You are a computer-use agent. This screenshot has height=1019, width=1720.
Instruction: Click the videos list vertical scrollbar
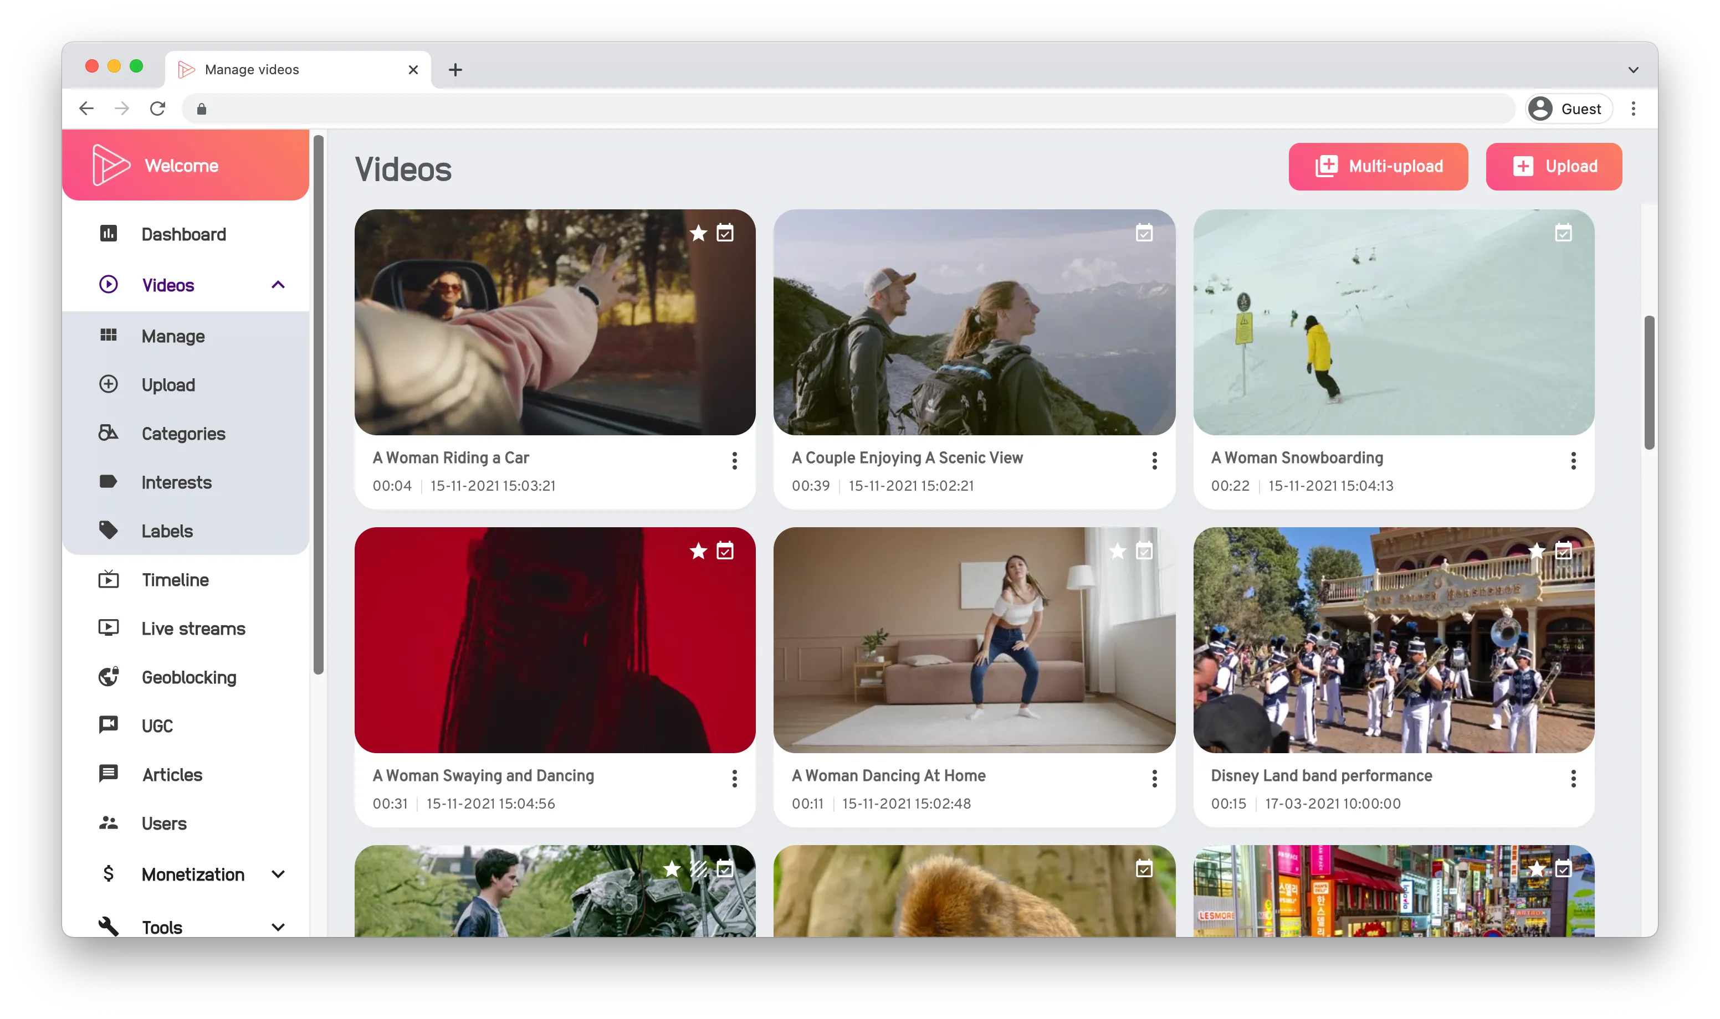coord(1649,383)
